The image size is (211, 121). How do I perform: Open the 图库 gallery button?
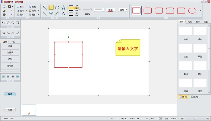(x=20, y=14)
